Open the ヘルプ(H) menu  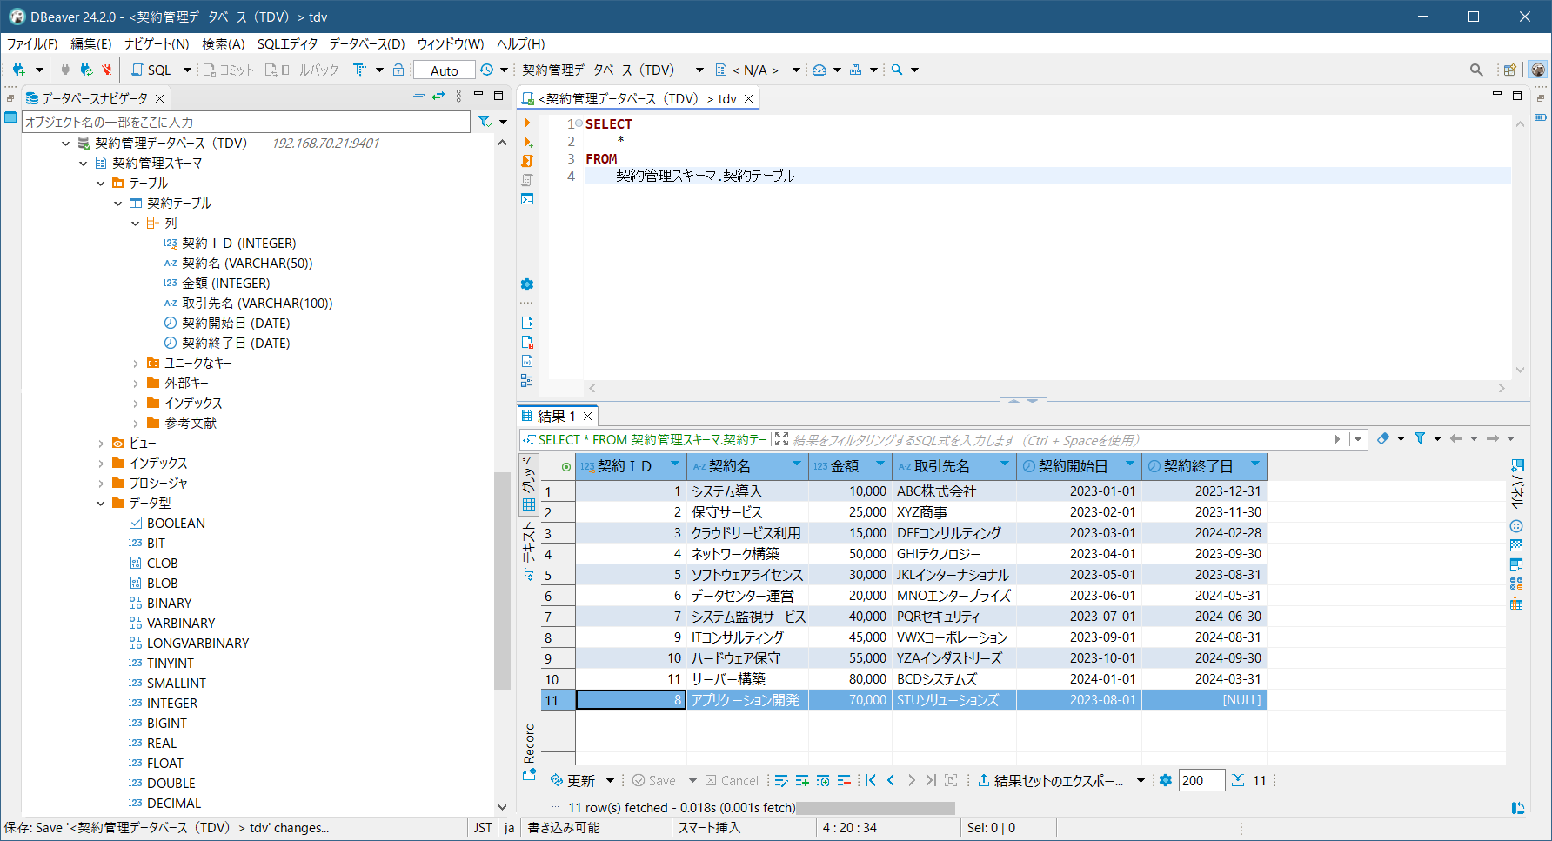point(521,43)
